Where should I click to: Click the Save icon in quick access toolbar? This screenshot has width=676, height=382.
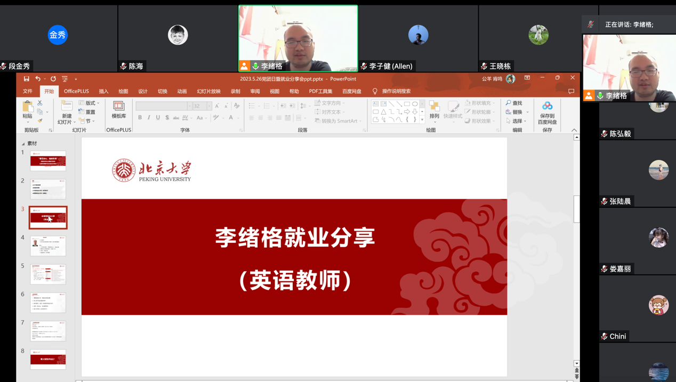(x=26, y=79)
